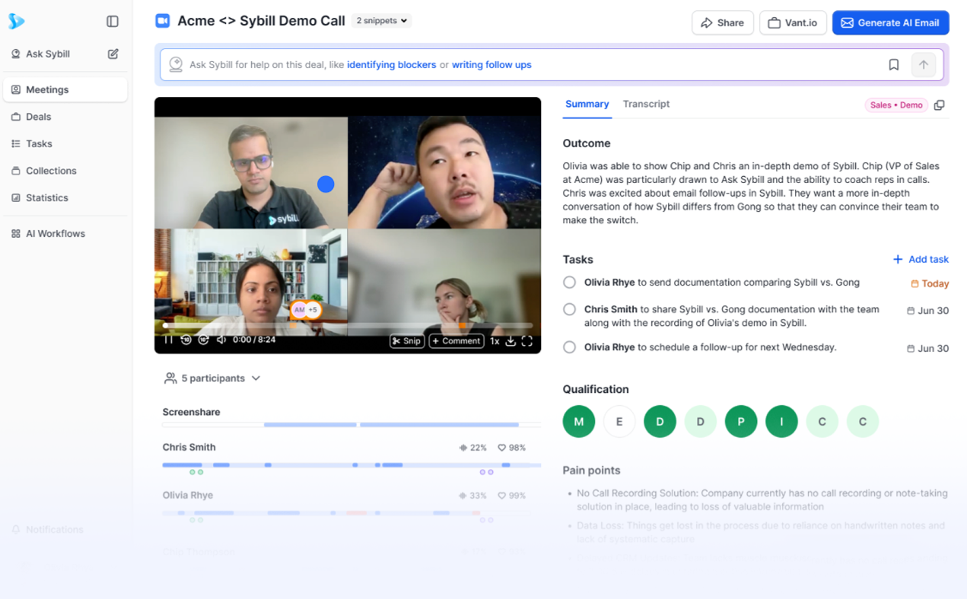The width and height of the screenshot is (967, 599).
Task: Check off Chris Smith share documentation task
Action: click(569, 310)
